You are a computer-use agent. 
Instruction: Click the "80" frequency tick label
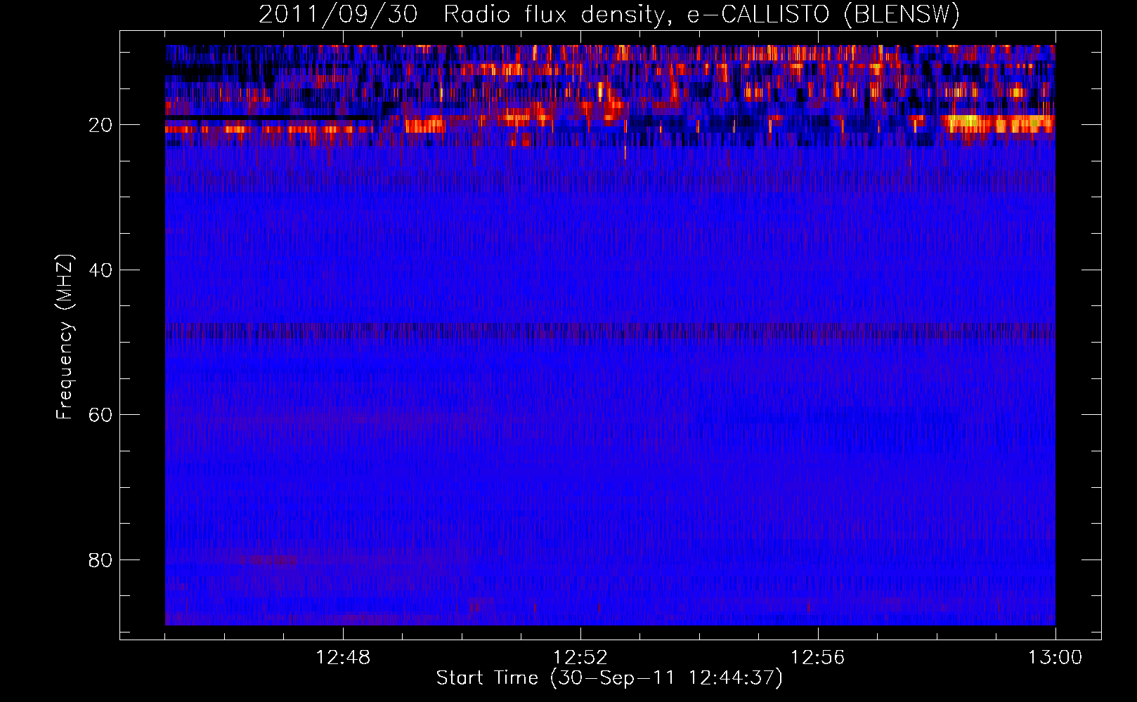pos(101,560)
